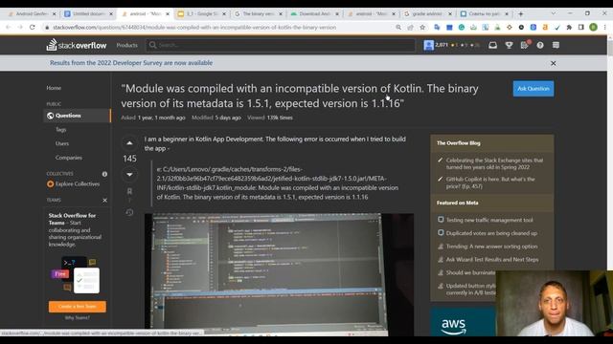Click the Stack Overflow logo

pos(77,45)
